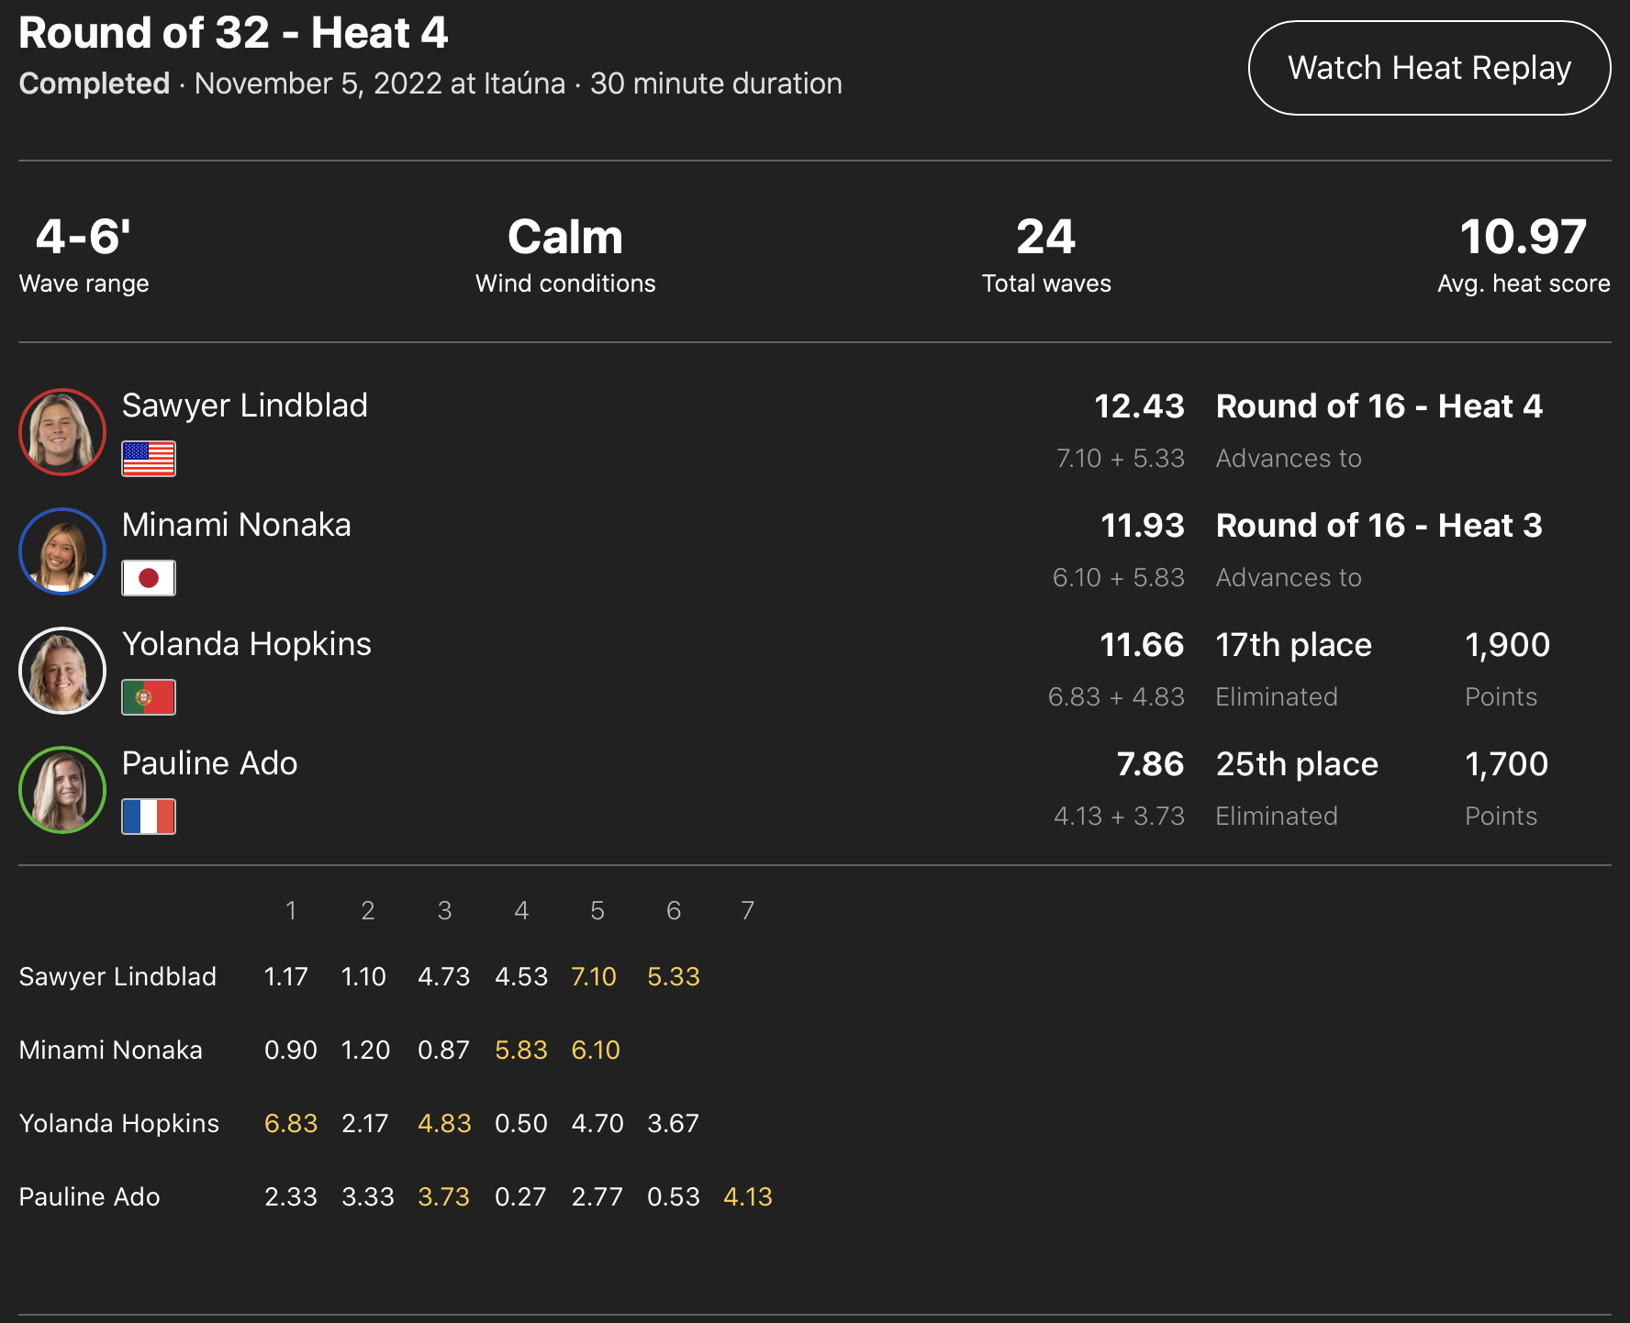
Task: Go to Round of 16 - Heat 3
Action: (1379, 525)
